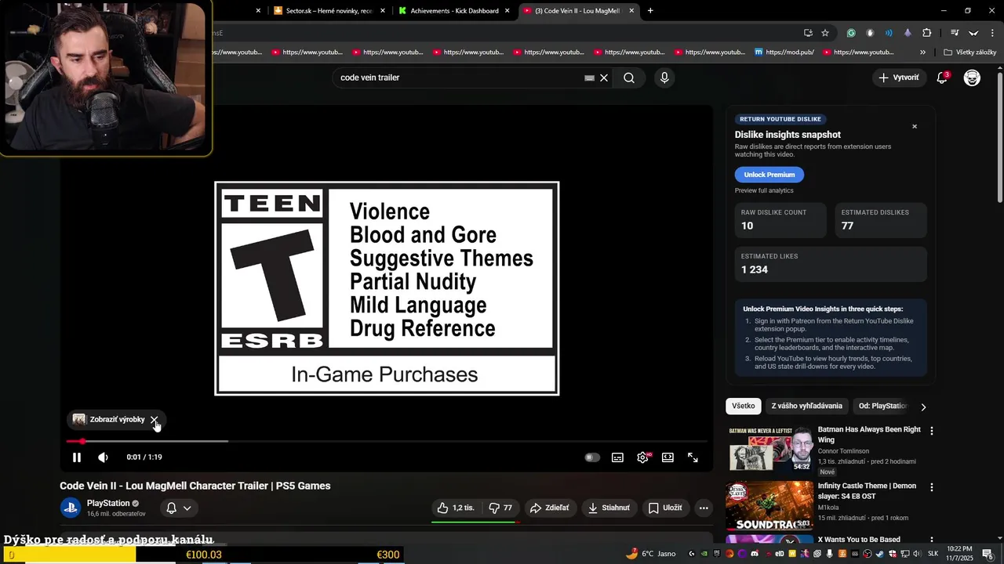
Task: Click the search magnifier button
Action: coord(629,78)
